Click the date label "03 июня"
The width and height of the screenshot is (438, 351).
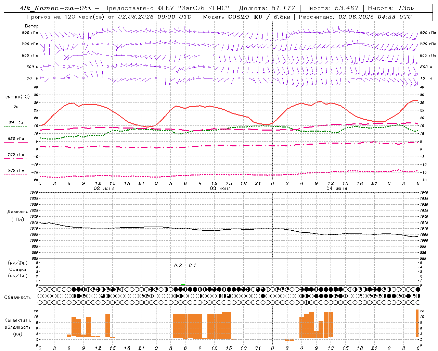(x=220, y=189)
